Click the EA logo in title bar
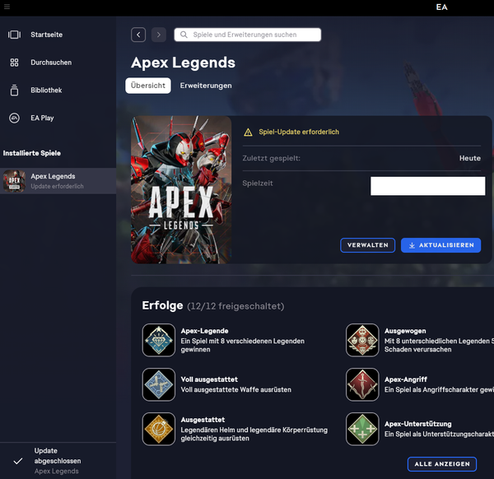The height and width of the screenshot is (479, 494). tap(441, 7)
